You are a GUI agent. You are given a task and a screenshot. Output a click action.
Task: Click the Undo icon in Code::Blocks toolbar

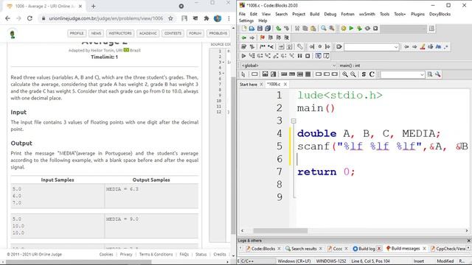[x=279, y=28]
